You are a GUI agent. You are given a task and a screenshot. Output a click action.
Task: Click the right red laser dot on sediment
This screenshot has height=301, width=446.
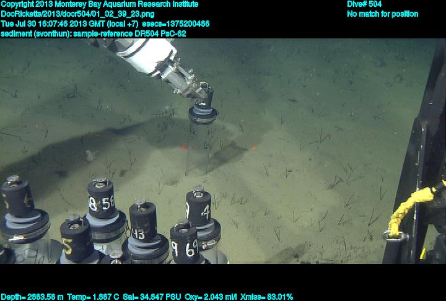[x=254, y=147]
